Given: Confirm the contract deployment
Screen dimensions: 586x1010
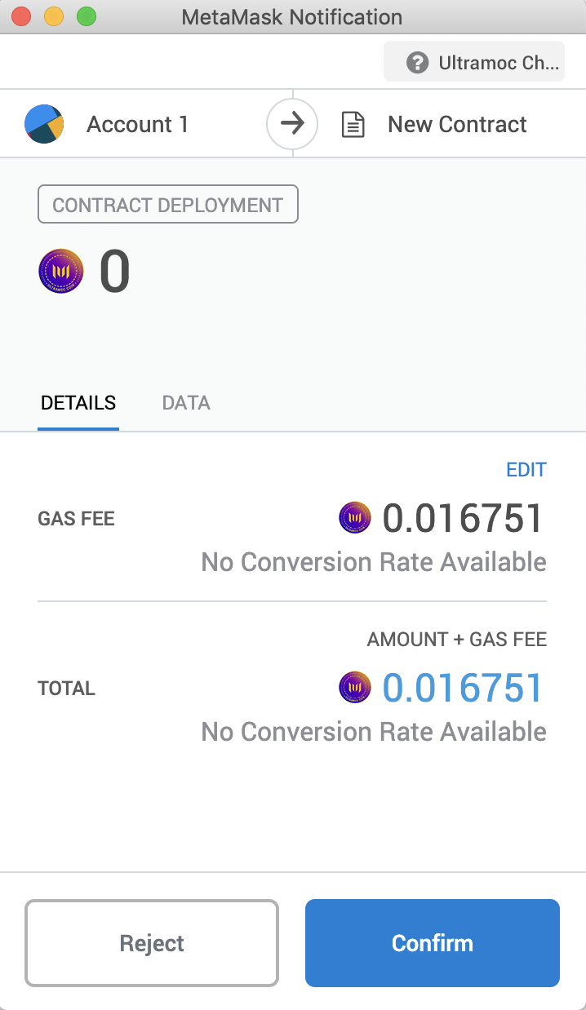Looking at the screenshot, I should point(433,943).
